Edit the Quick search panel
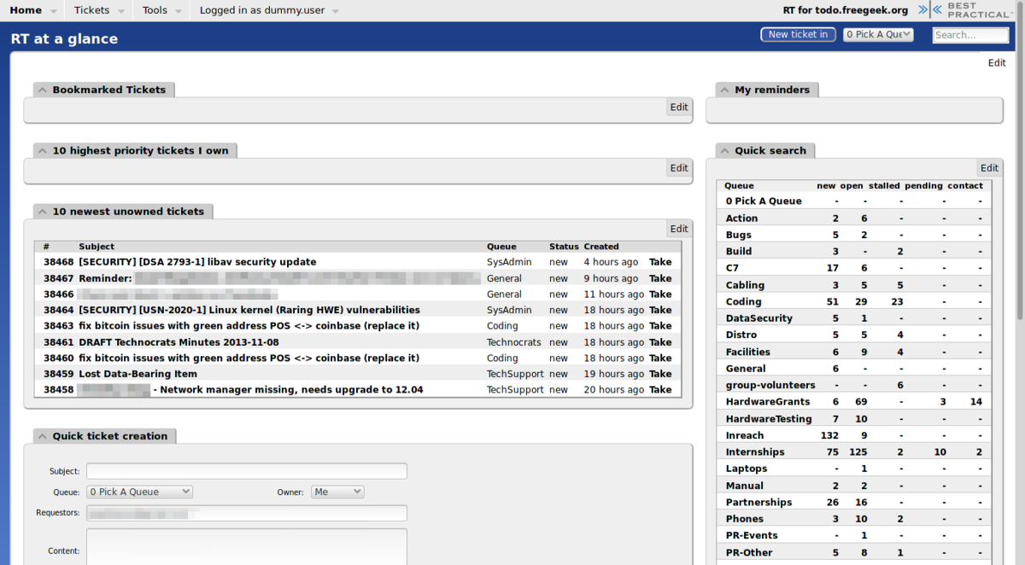 pos(988,168)
